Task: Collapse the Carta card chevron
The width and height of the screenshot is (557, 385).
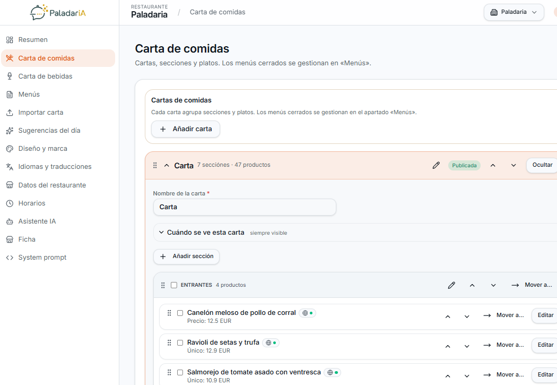Action: click(x=167, y=165)
